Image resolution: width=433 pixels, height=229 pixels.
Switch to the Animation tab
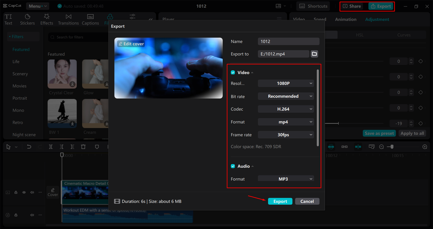coord(346,19)
